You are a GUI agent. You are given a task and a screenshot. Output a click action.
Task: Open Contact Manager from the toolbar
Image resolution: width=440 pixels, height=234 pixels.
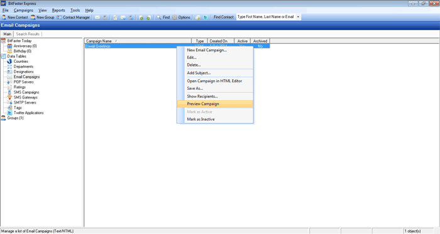[x=74, y=18]
